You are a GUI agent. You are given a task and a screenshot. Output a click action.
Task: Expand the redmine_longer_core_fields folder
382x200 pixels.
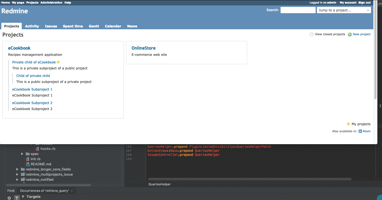pos(17,169)
